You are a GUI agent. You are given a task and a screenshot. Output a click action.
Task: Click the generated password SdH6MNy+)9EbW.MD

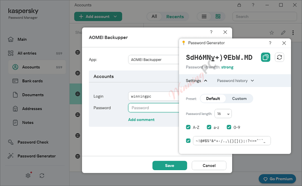click(x=219, y=57)
